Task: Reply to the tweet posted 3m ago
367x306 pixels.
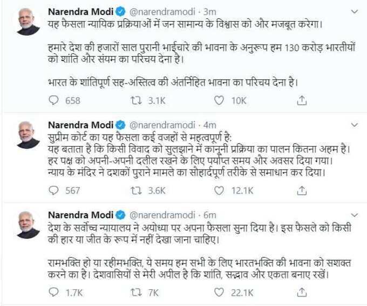Action: (53, 100)
